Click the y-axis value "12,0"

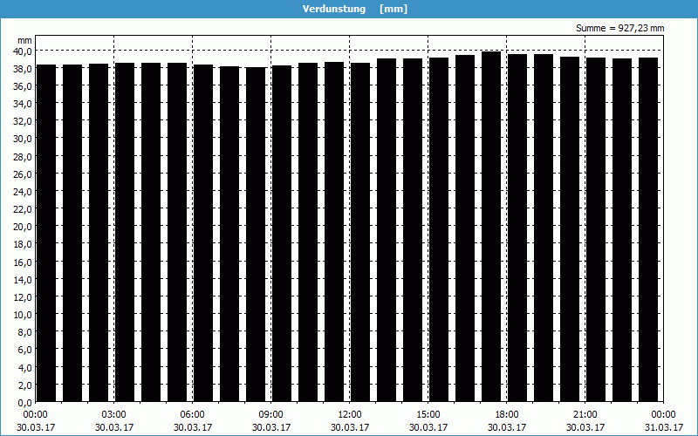[x=23, y=297]
